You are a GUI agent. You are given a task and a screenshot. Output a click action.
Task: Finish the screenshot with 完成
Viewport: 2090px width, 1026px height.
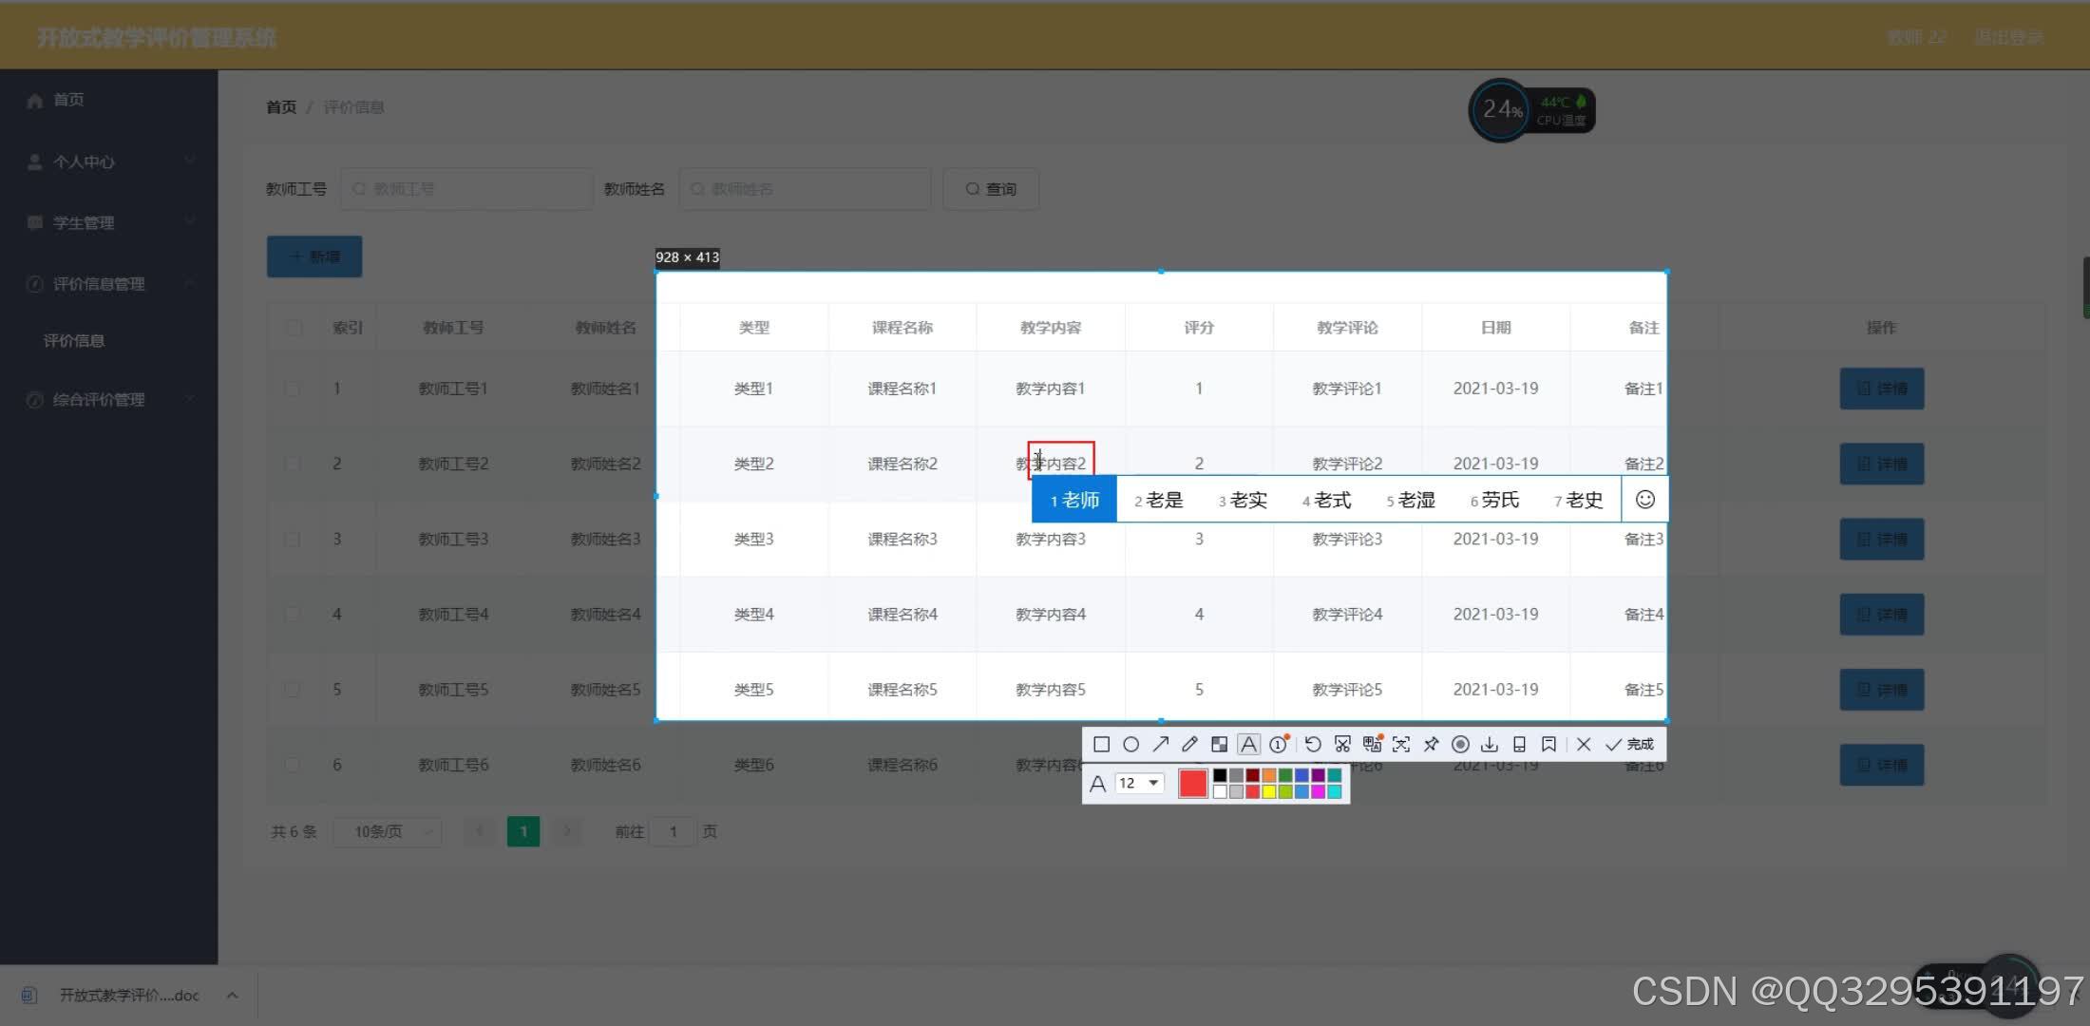point(1630,745)
